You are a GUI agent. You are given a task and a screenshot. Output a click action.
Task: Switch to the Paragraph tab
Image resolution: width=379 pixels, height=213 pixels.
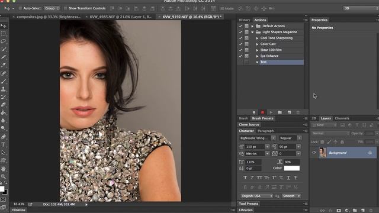point(266,131)
